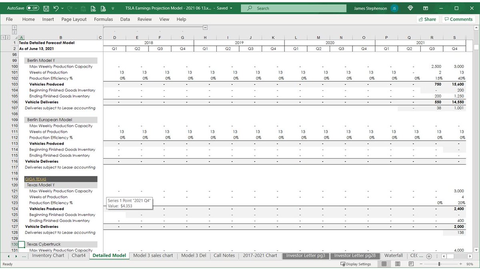
Task: Click the Share button
Action: point(427,19)
